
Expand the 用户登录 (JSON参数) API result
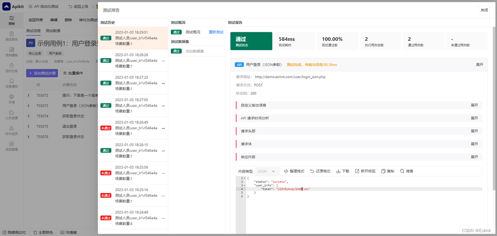480,65
